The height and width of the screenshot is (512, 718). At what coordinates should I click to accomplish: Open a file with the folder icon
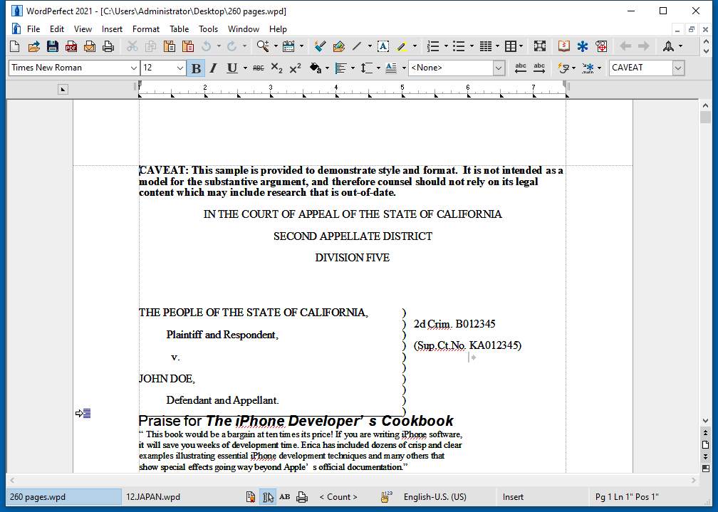[x=34, y=46]
